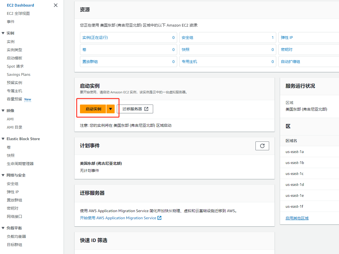This screenshot has height=254, width=339.
Task: Open 目标群组 in sidebar
Action: point(14,245)
